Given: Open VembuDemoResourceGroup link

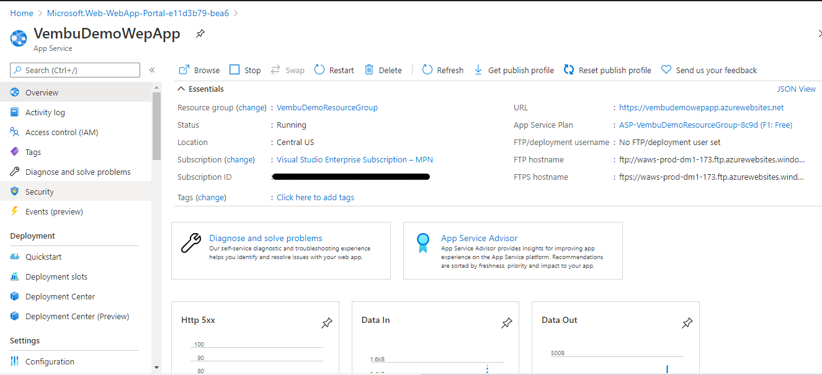Looking at the screenshot, I should click(327, 107).
